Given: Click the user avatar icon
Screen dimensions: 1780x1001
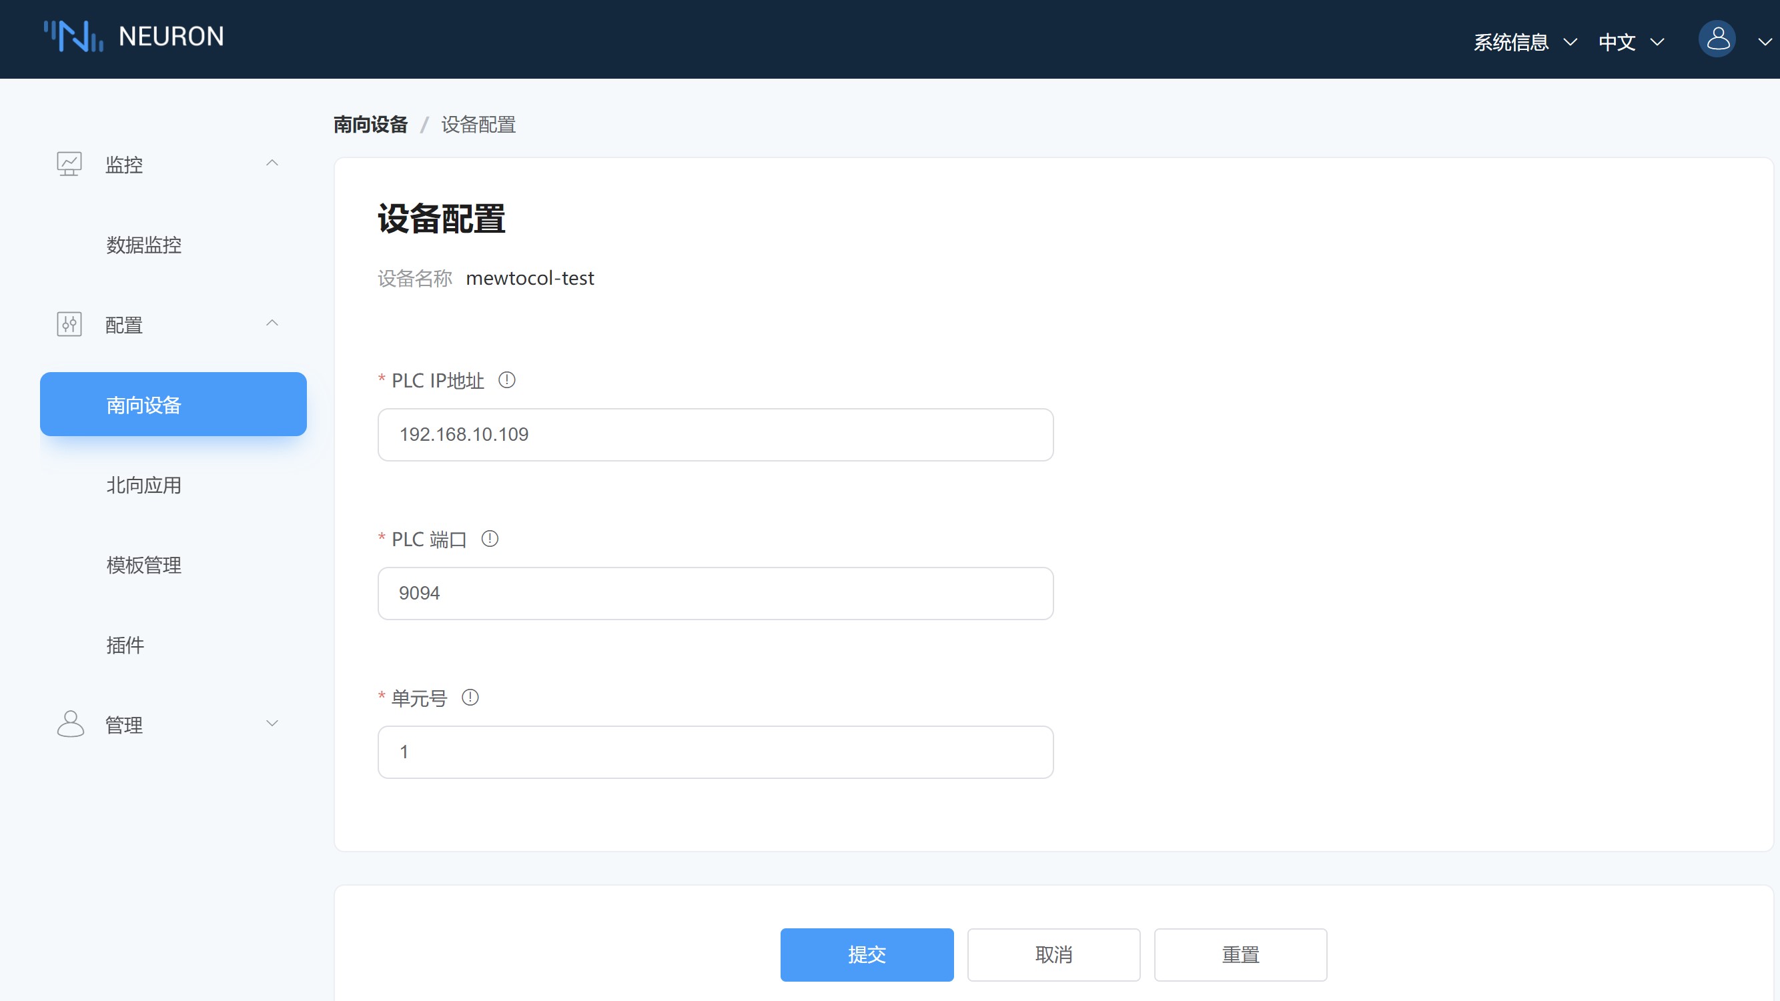Looking at the screenshot, I should coord(1717,39).
